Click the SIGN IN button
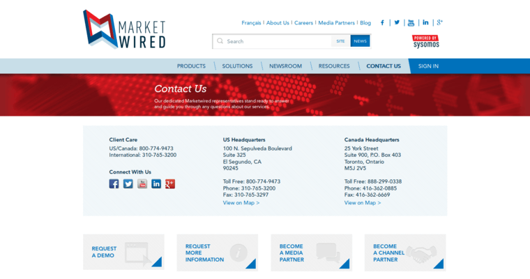This screenshot has height=279, width=530. pos(428,66)
